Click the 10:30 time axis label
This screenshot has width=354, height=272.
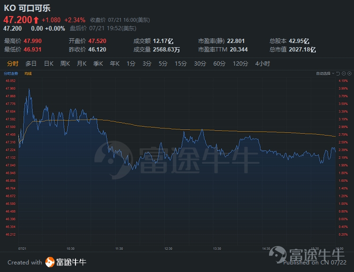click(x=70, y=249)
